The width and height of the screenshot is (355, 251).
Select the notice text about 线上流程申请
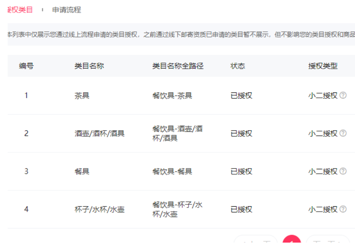[181, 34]
